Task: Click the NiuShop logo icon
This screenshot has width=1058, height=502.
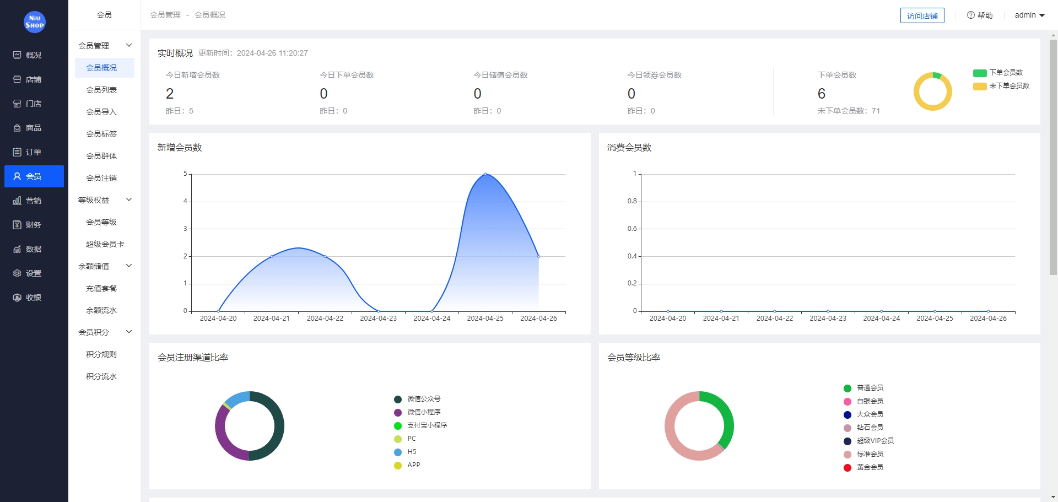Action: tap(34, 22)
